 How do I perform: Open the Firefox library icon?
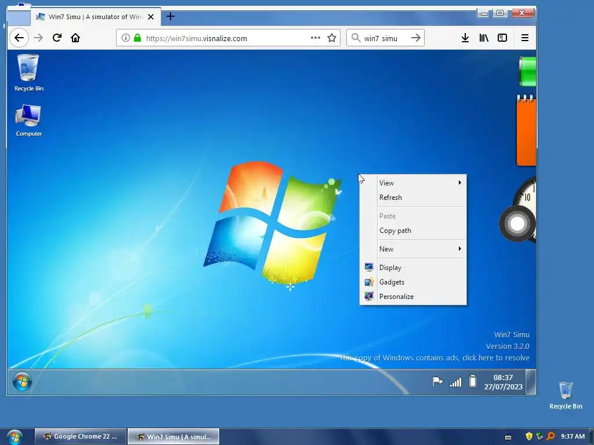point(484,38)
